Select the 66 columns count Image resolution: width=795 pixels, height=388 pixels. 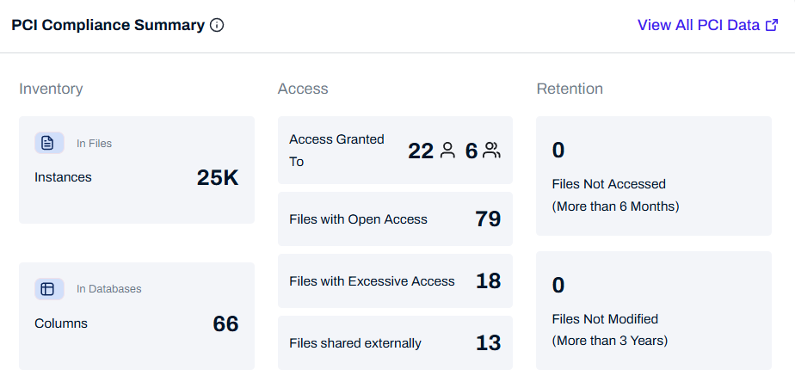coord(225,323)
